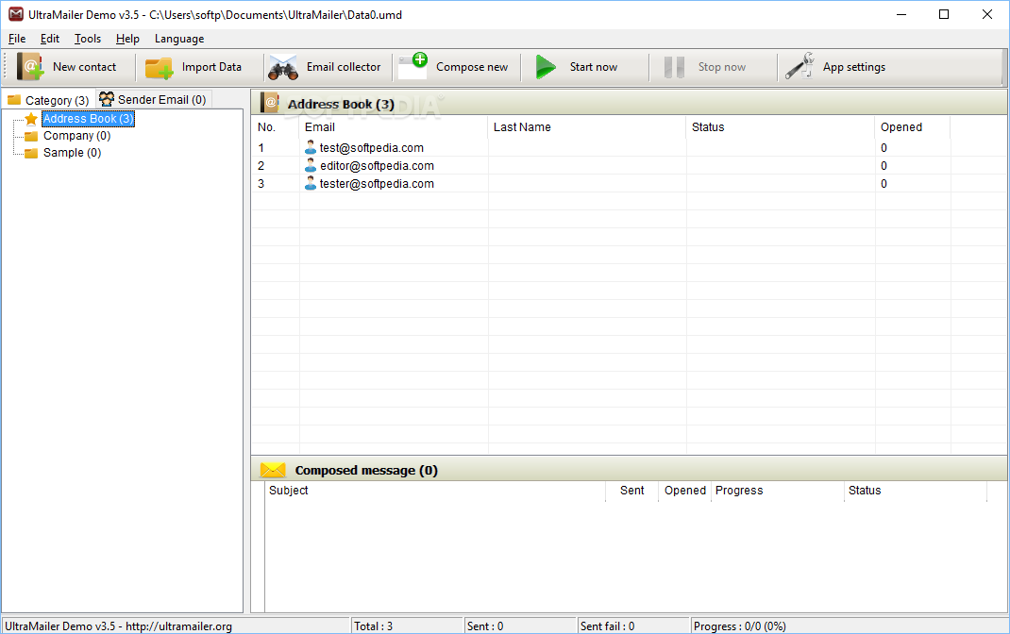Click the Import Data button label
The width and height of the screenshot is (1010, 634).
(x=211, y=67)
